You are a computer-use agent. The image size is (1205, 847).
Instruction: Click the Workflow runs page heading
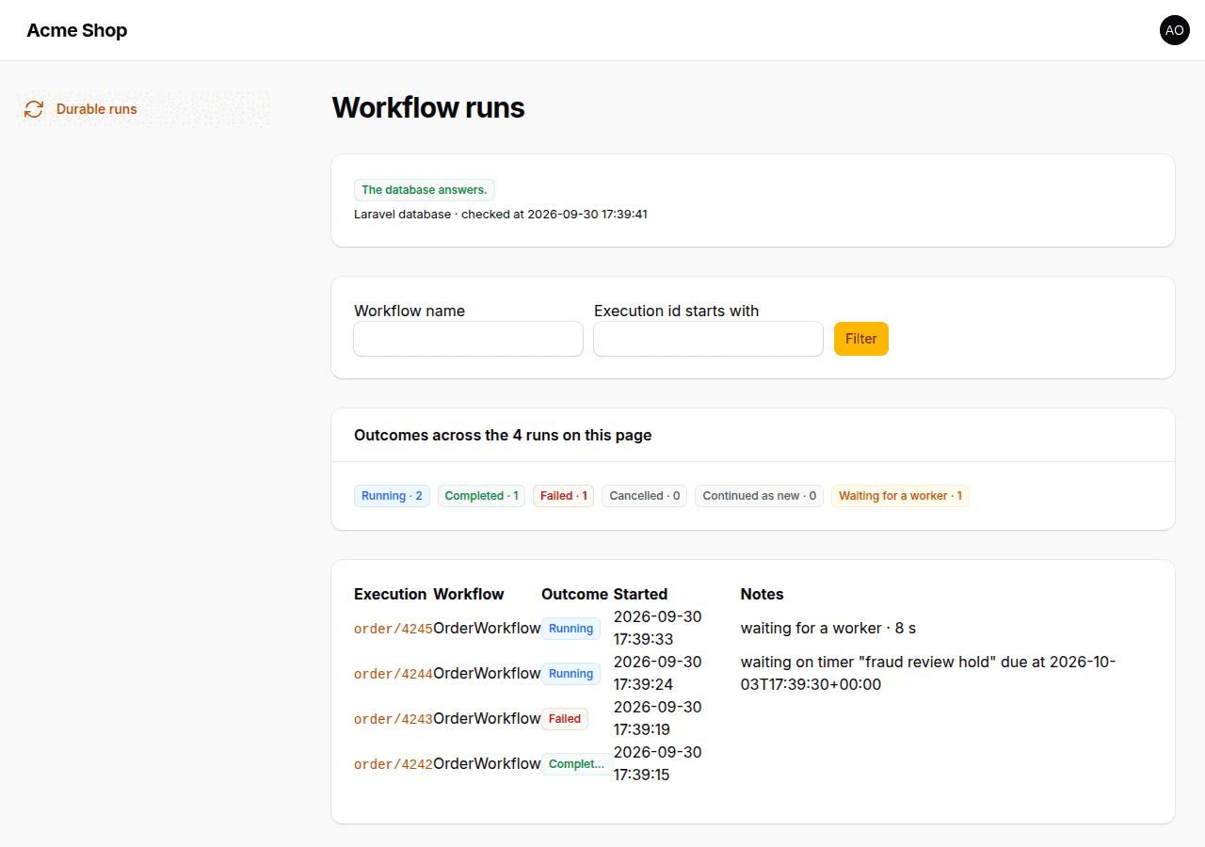coord(428,107)
